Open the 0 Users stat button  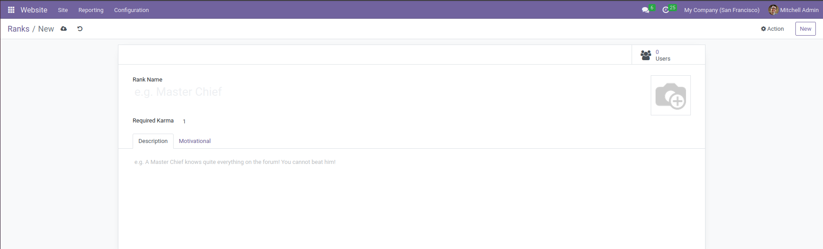coord(668,55)
